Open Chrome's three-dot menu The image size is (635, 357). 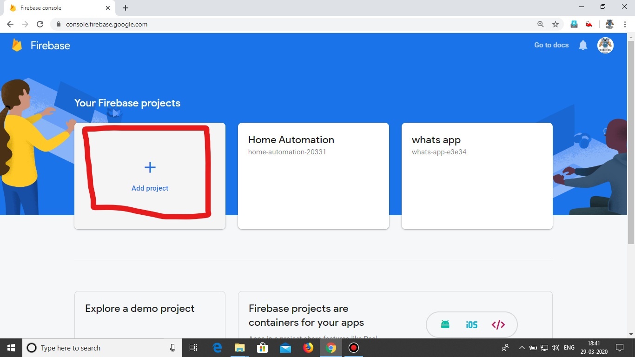pyautogui.click(x=625, y=24)
